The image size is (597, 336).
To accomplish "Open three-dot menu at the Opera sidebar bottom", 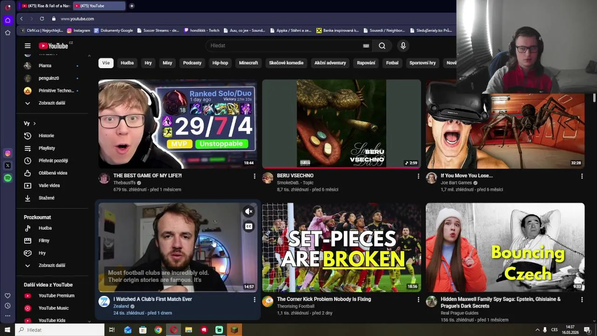I will 7,316.
